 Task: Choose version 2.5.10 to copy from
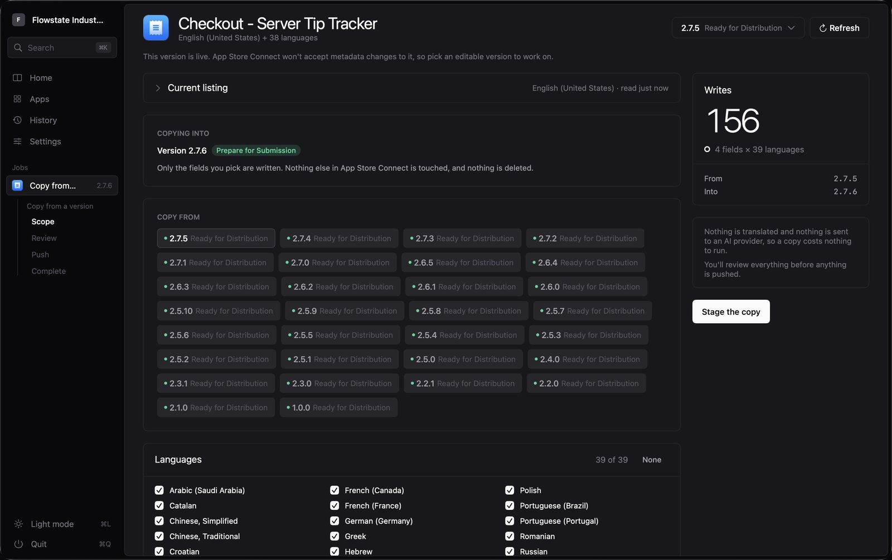tap(219, 311)
